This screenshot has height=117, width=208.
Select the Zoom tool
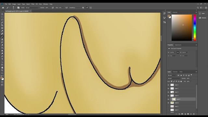tap(2, 70)
